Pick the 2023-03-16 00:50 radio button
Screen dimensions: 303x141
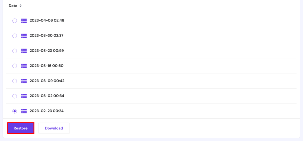14,66
